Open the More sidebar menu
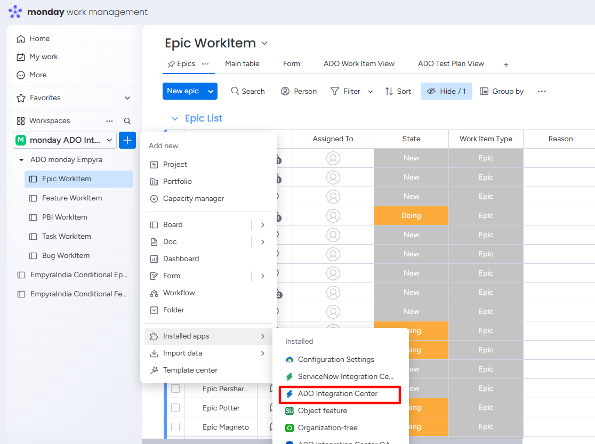 [32, 75]
